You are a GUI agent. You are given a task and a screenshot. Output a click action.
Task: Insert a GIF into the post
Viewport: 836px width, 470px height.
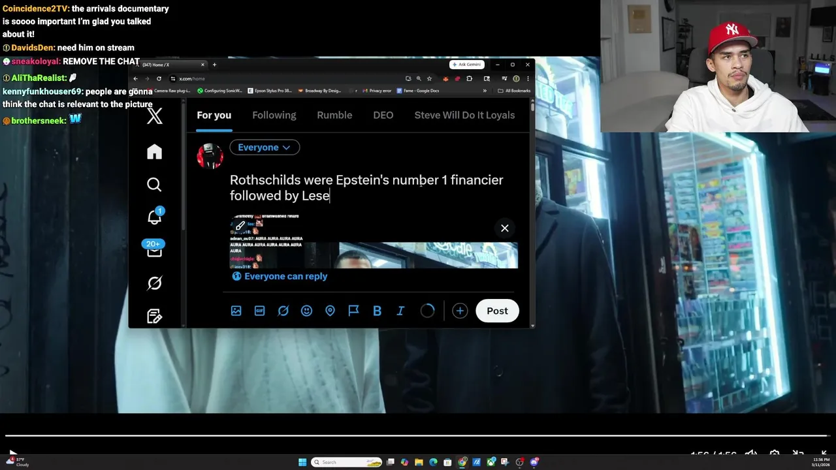[259, 311]
